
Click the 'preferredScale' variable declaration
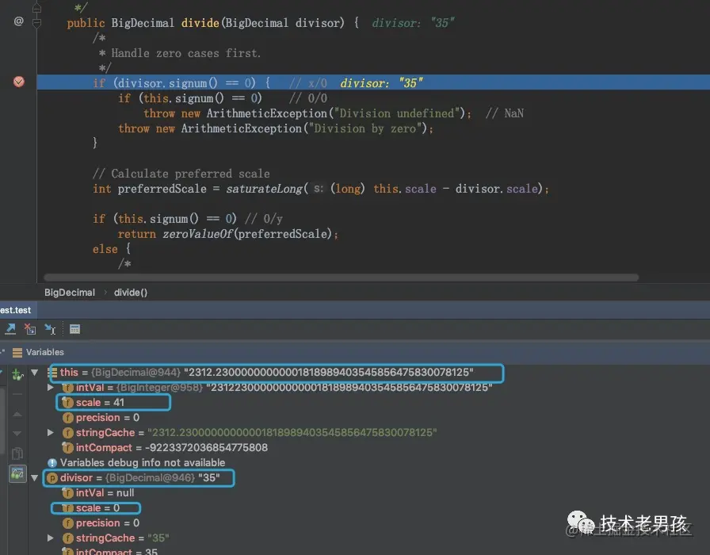[x=162, y=189]
